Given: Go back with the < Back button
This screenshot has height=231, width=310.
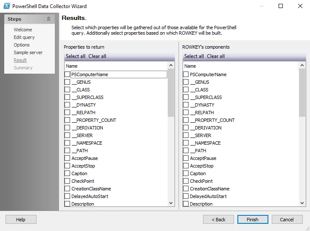Looking at the screenshot, I should tap(218, 220).
